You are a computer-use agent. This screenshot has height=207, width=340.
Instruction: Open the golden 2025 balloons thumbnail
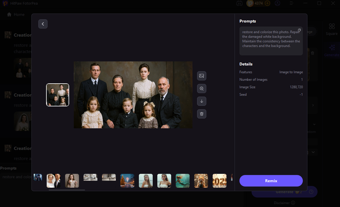point(219,181)
